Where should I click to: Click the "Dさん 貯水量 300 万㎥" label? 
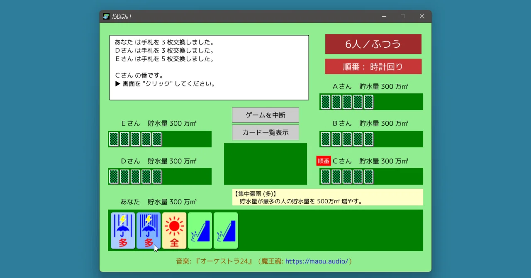click(159, 161)
